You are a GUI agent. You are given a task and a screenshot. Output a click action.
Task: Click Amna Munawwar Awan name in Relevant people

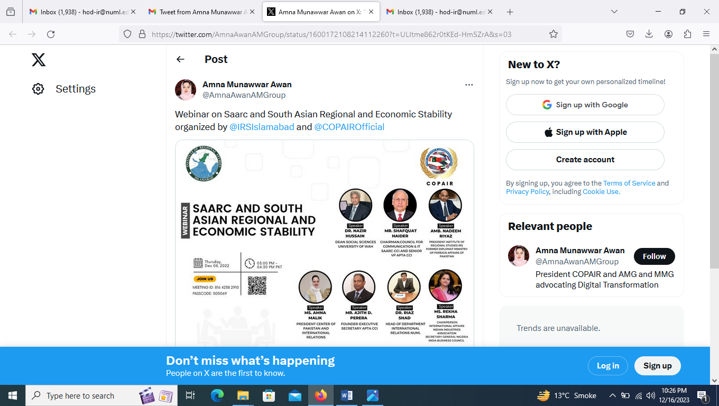tap(580, 251)
